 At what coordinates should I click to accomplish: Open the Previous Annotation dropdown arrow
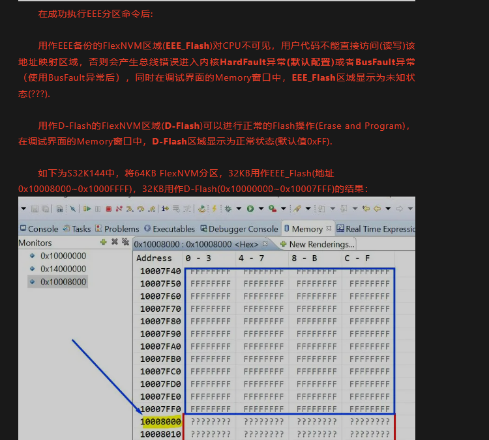[355, 209]
